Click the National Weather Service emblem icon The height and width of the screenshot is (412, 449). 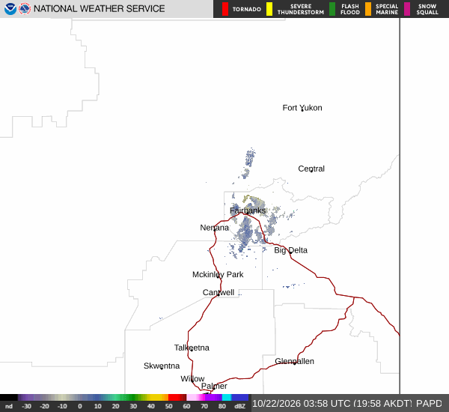pos(25,9)
